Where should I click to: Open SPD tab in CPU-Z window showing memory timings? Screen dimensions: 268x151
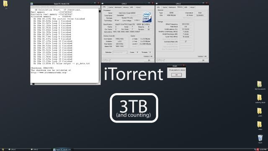coord(186,8)
